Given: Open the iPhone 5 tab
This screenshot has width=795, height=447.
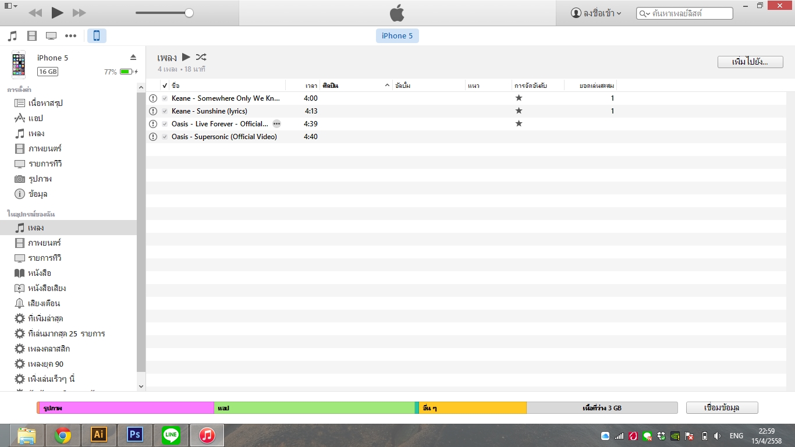Looking at the screenshot, I should point(397,36).
